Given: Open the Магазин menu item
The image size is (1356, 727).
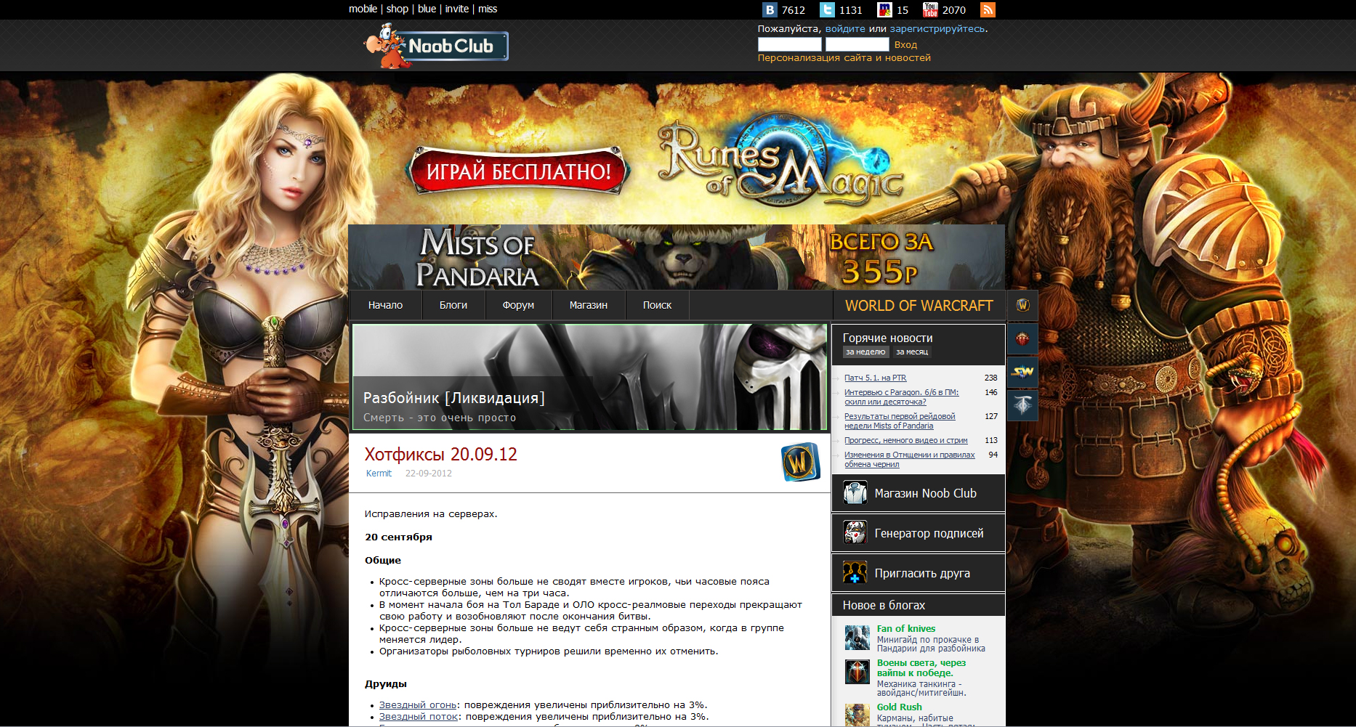Looking at the screenshot, I should click(x=589, y=305).
